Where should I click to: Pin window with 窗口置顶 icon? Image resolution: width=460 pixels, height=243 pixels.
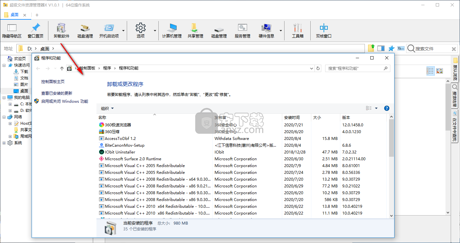click(35, 31)
